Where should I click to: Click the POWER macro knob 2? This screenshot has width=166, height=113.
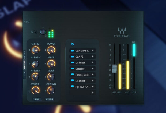[51, 50]
